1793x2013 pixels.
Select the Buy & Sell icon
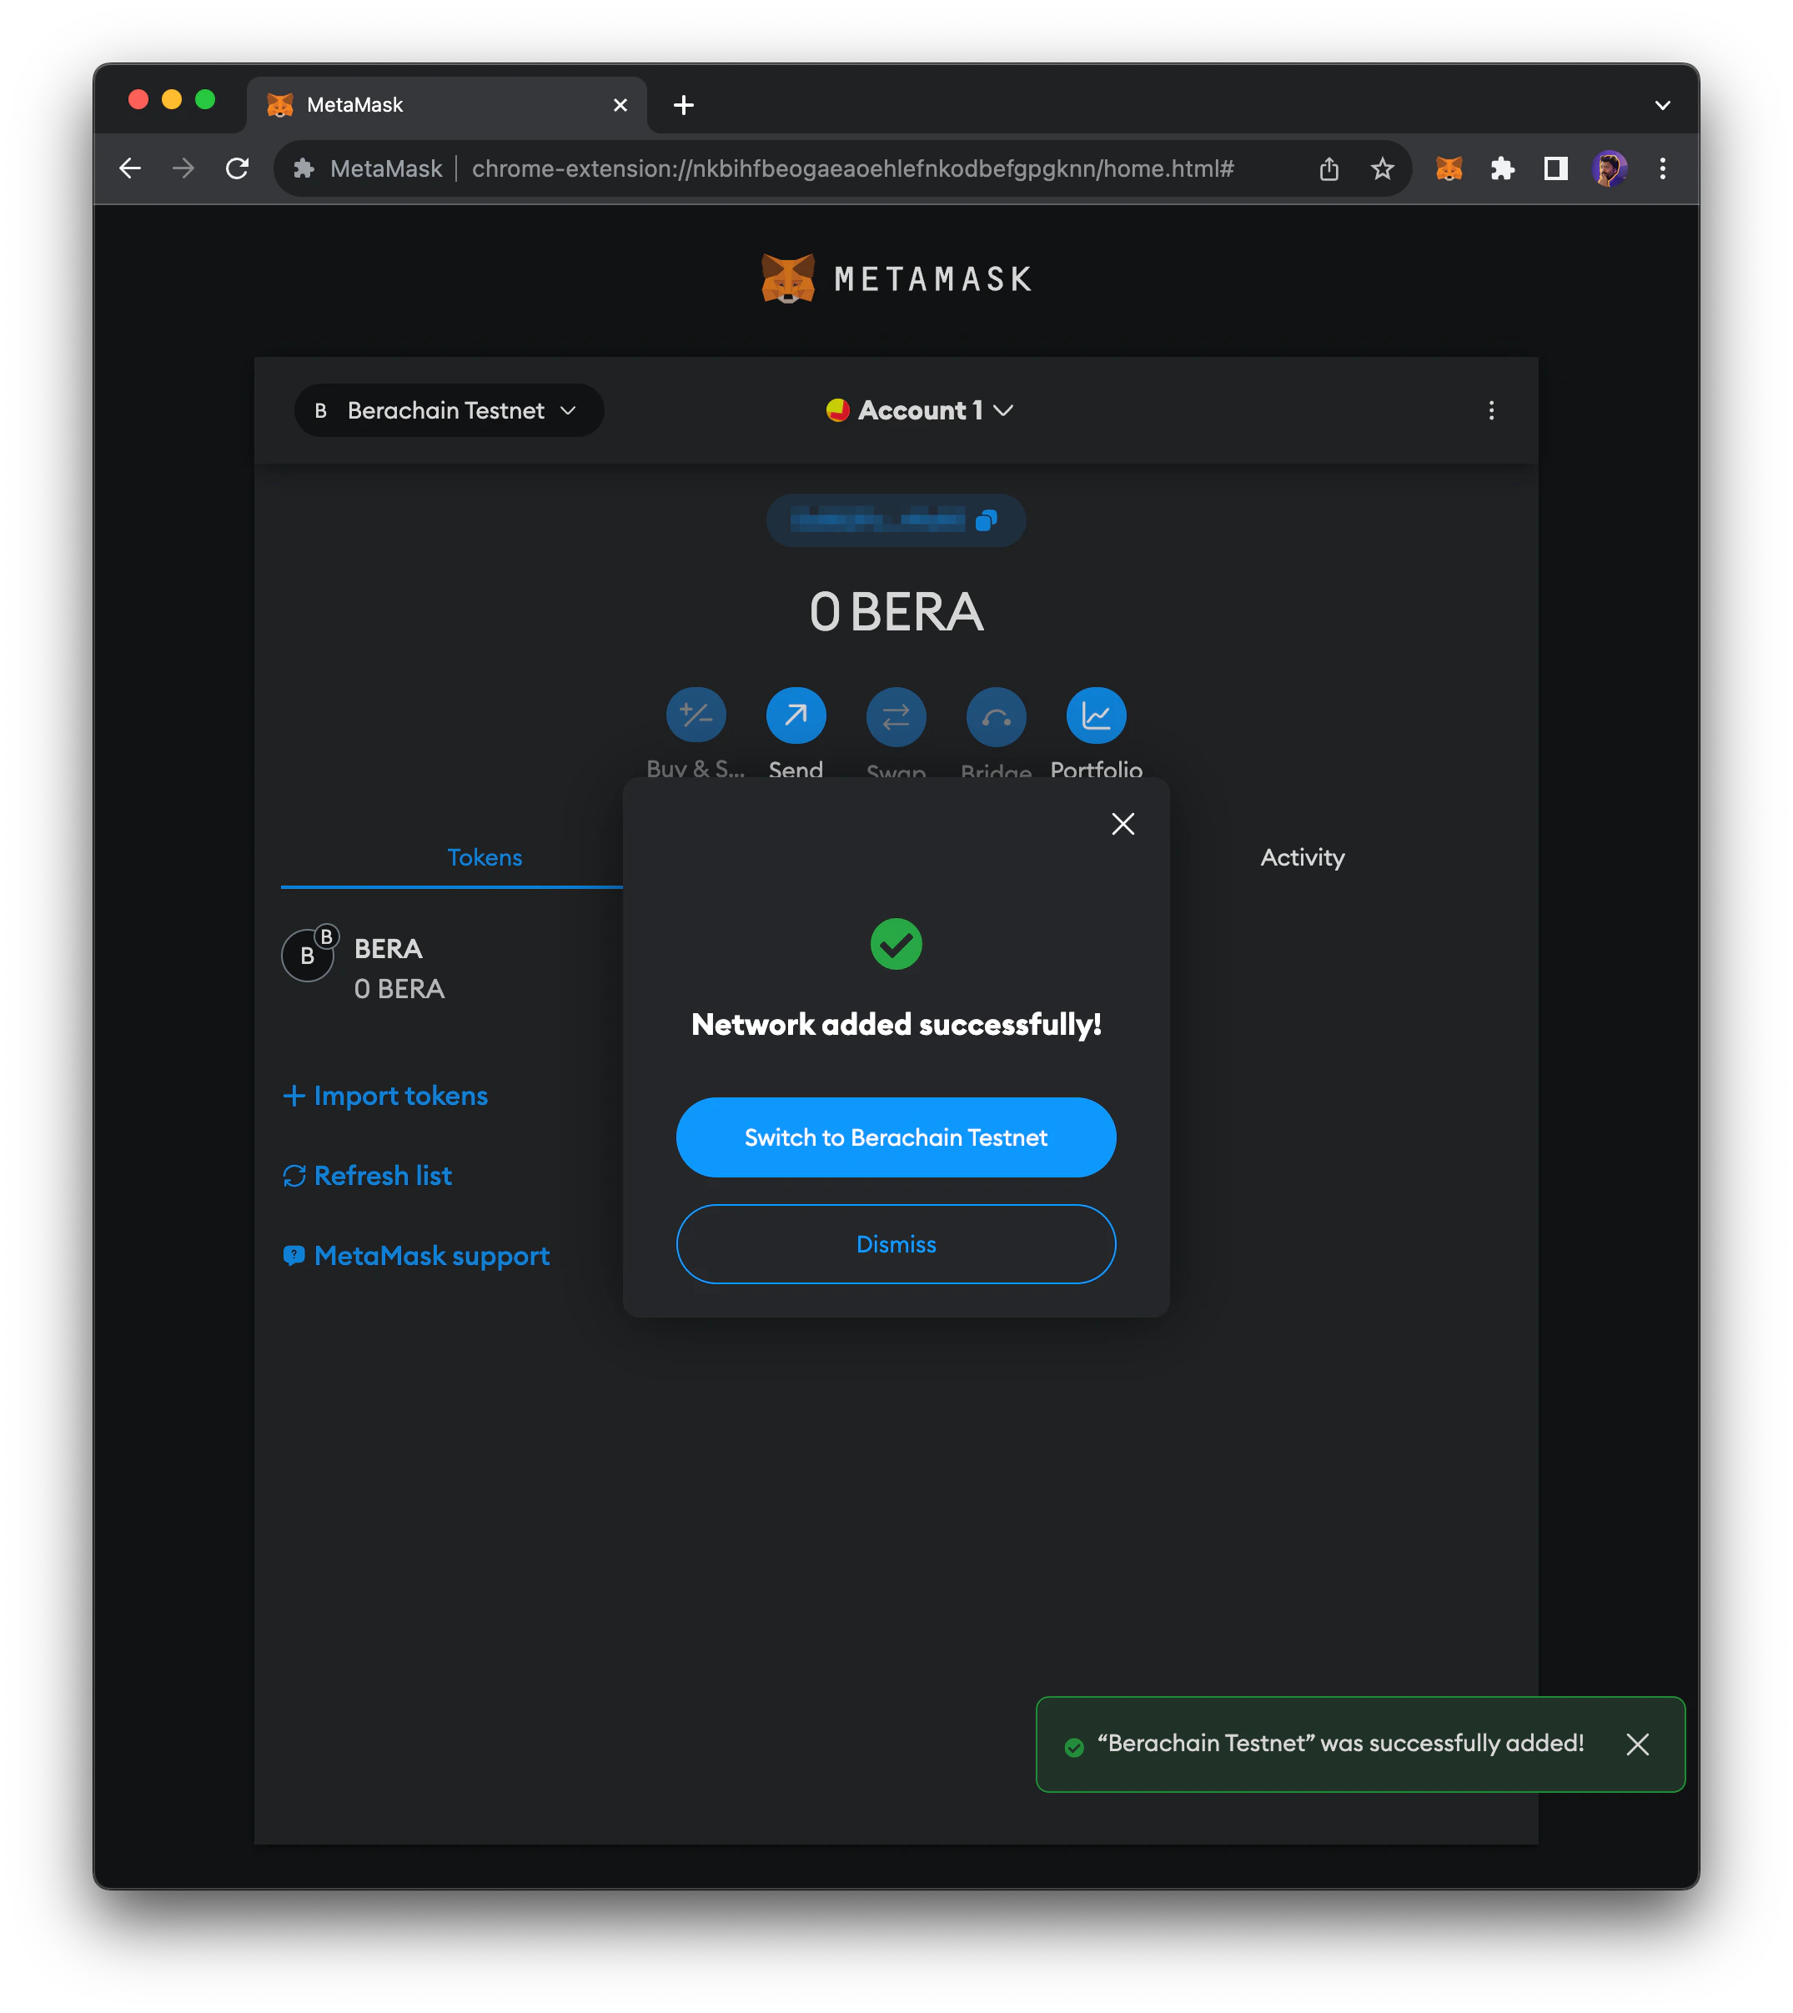pyautogui.click(x=696, y=716)
